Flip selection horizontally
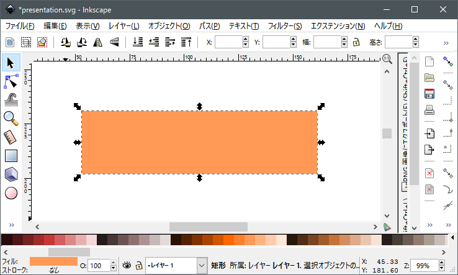Image resolution: width=458 pixels, height=275 pixels. pyautogui.click(x=97, y=42)
